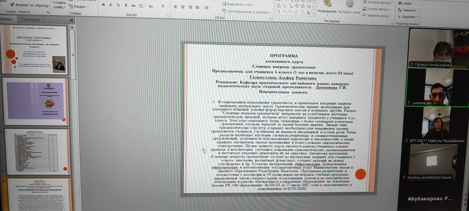Align paragraph text to center
The height and width of the screenshot is (211, 469).
coord(183,7)
